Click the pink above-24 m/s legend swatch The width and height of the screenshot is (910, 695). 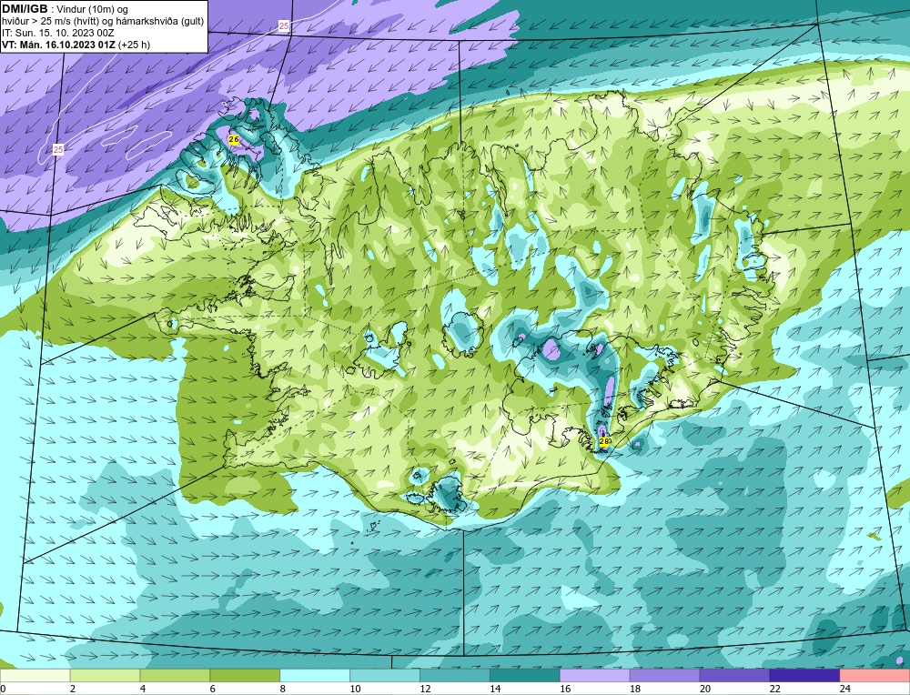point(875,676)
